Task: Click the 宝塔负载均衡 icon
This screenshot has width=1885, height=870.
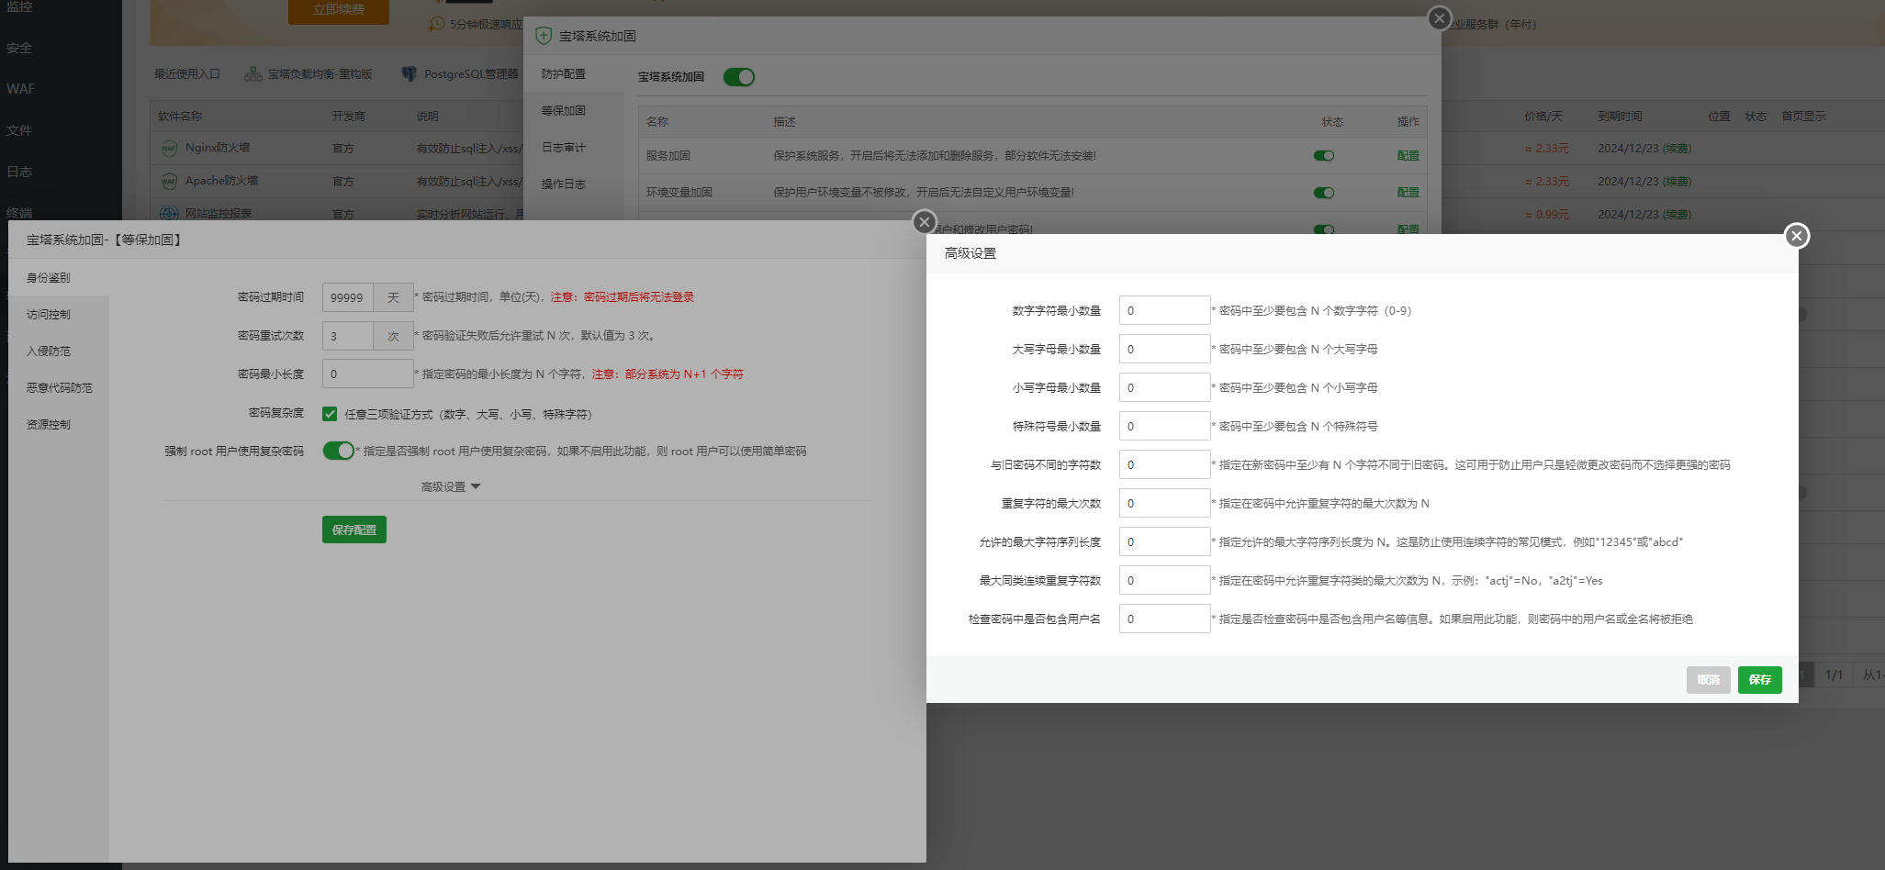Action: tap(253, 74)
